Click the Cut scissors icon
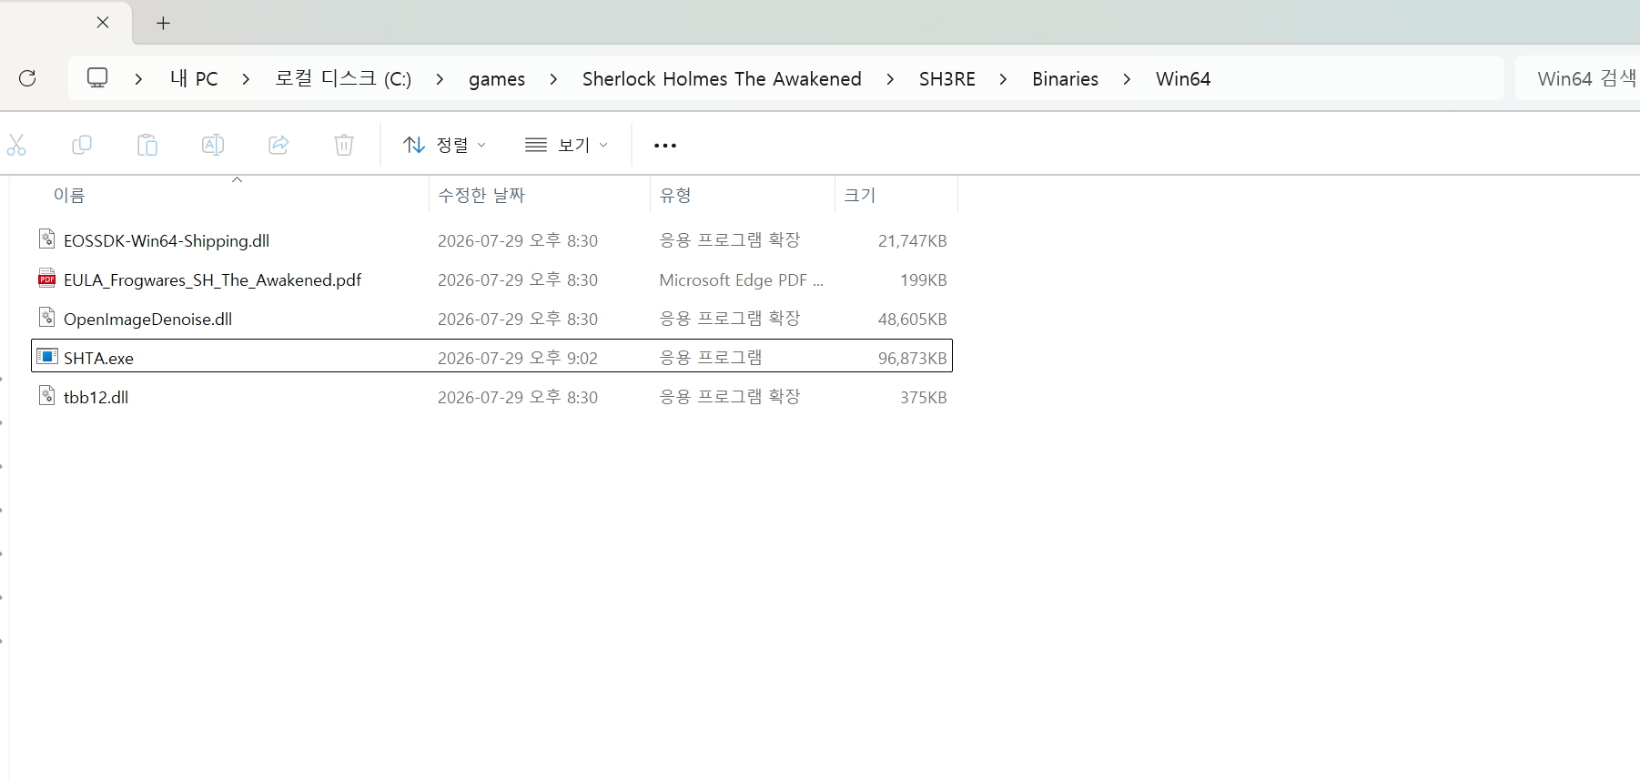This screenshot has height=782, width=1640. [x=16, y=145]
